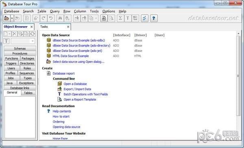Open dBase Data Source Example (ado-odbc)
244x148 pixels.
[x=79, y=40]
